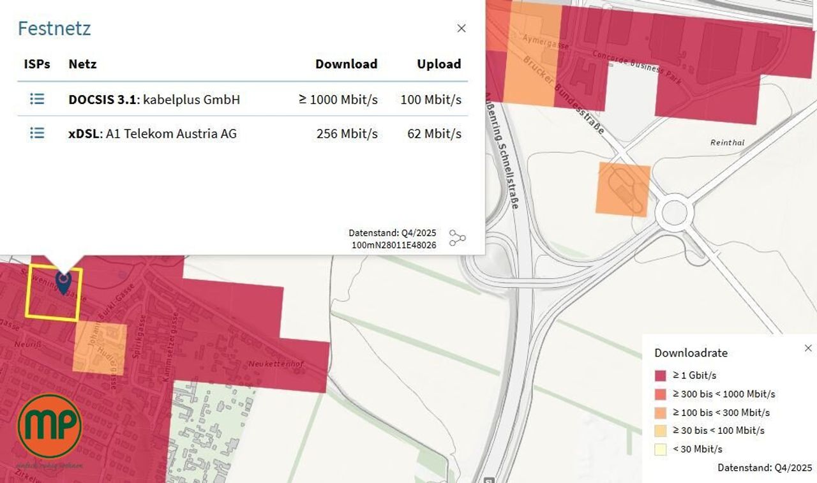The width and height of the screenshot is (817, 483).
Task: Click the orange grid cell beside the roundabout
Action: 623,189
